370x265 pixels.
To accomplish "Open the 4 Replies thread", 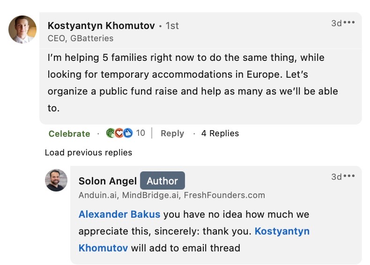I will click(x=220, y=133).
